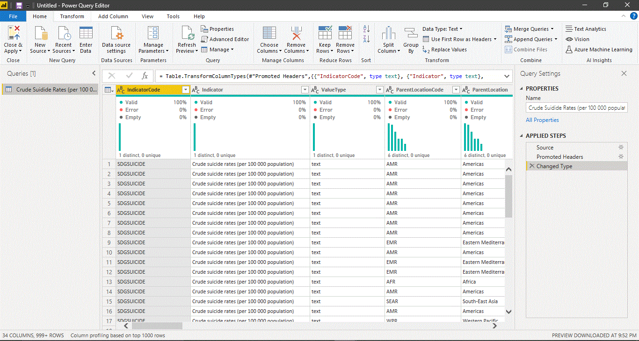
Task: Click into the query Name field
Action: [x=576, y=108]
